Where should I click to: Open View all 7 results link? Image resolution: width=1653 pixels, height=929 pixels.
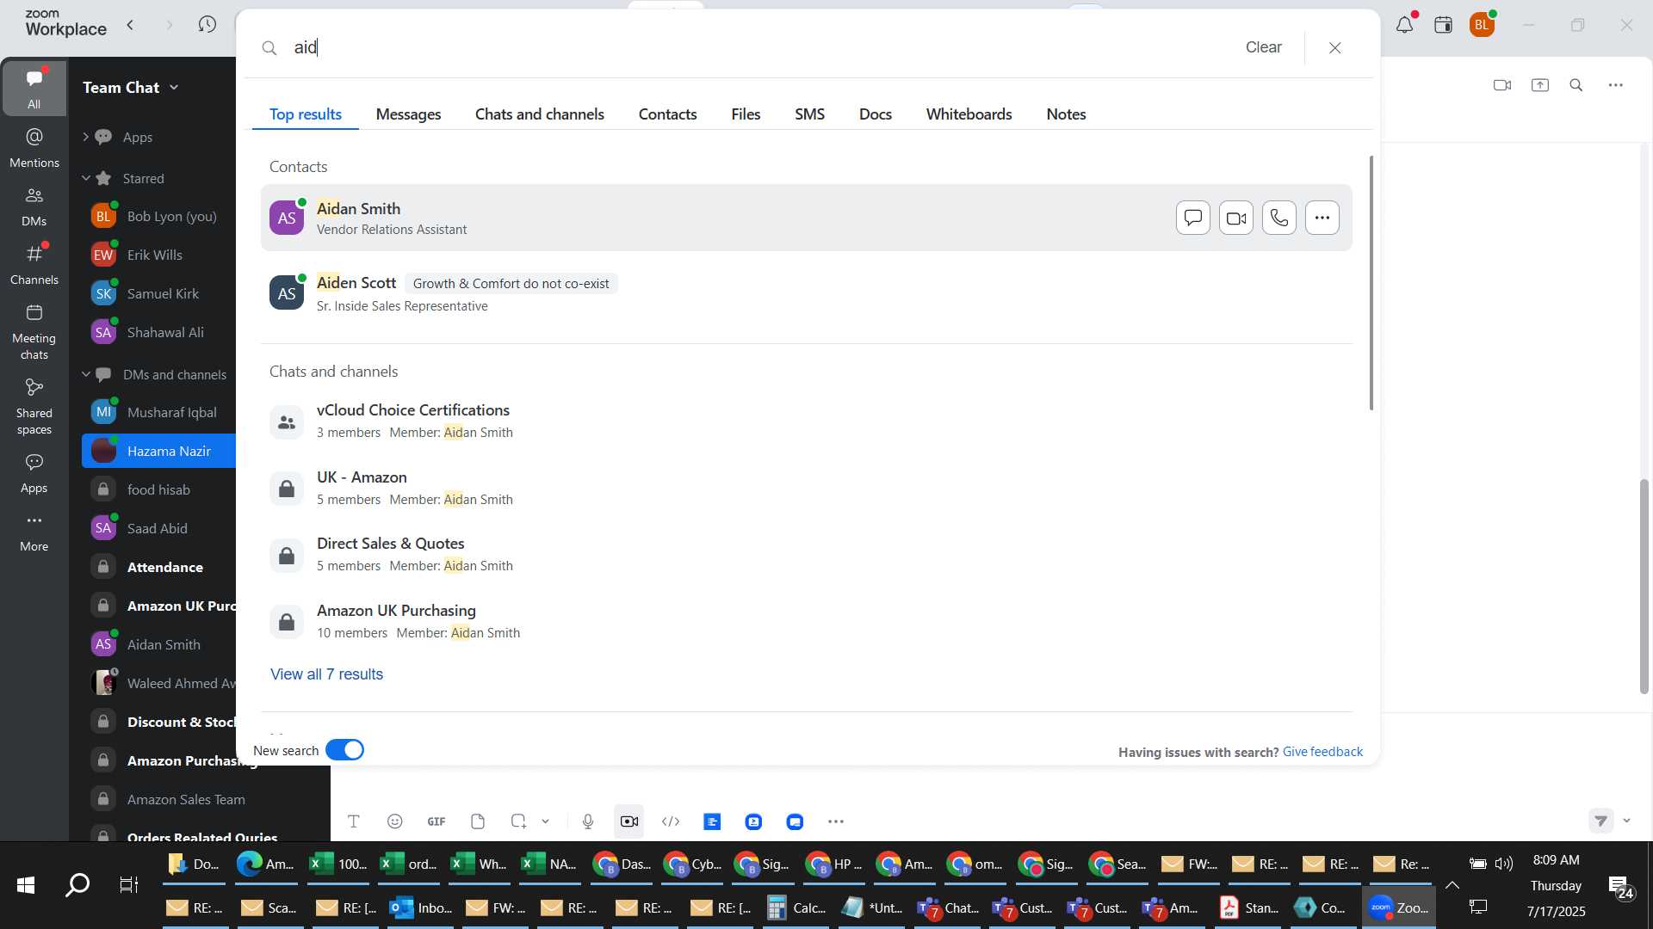[326, 674]
